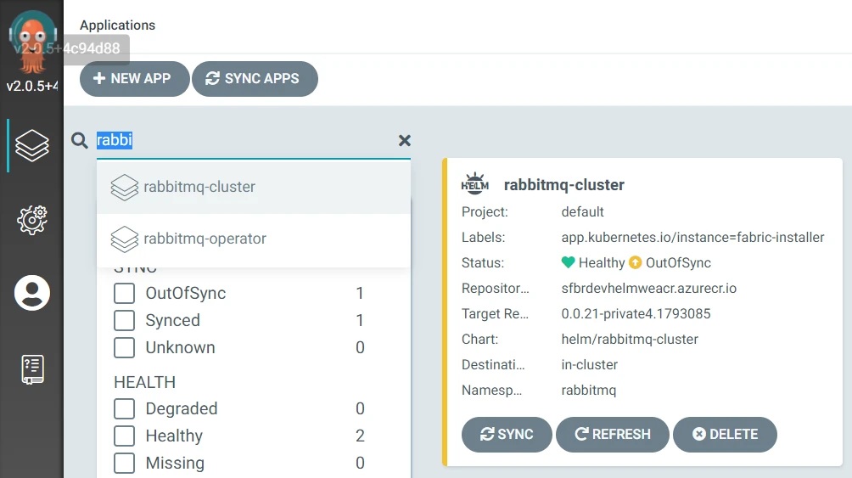Image resolution: width=852 pixels, height=478 pixels.
Task: Check the Synced filter checkbox
Action: [x=125, y=320]
